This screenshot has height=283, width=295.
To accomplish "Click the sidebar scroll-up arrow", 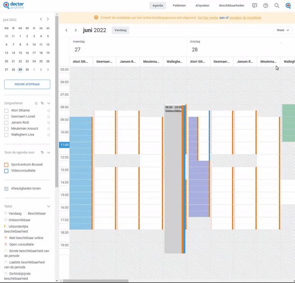I will pyautogui.click(x=57, y=14).
